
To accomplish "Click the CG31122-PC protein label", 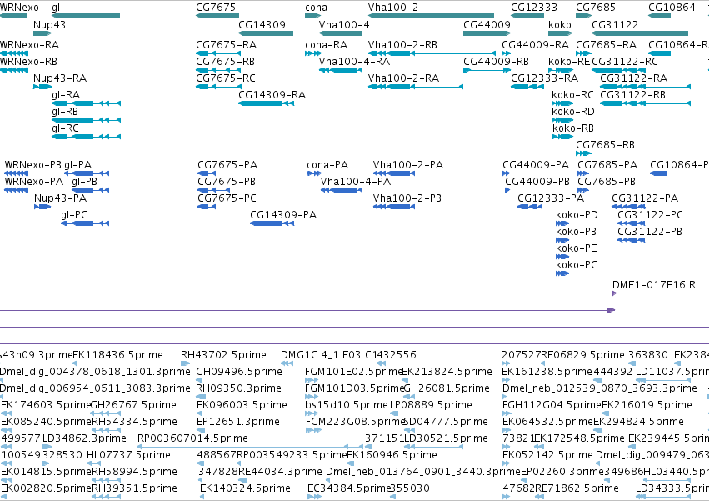I will [x=650, y=215].
